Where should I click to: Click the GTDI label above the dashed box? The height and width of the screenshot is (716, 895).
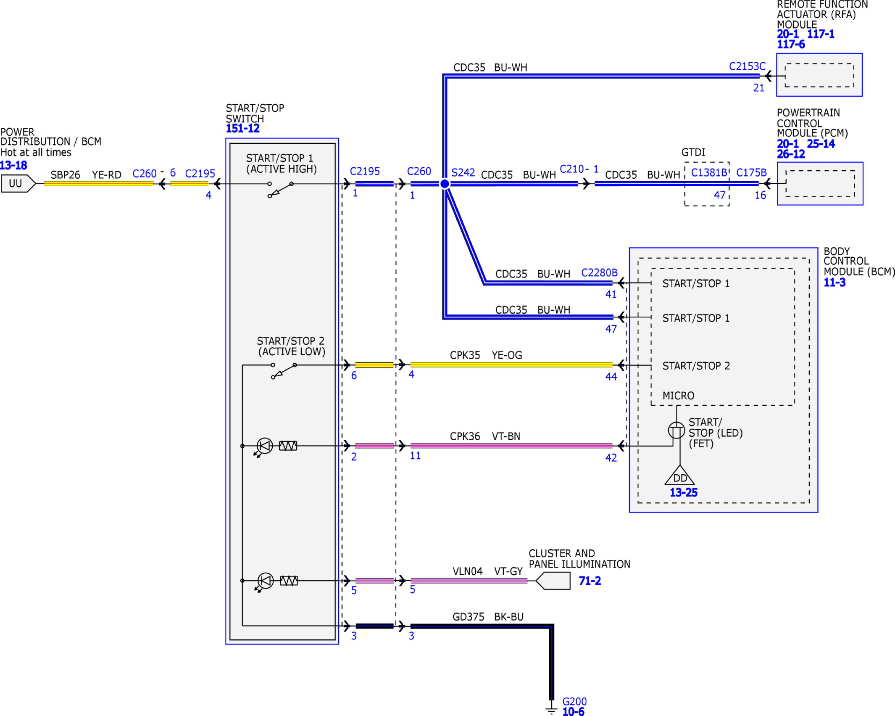point(693,152)
